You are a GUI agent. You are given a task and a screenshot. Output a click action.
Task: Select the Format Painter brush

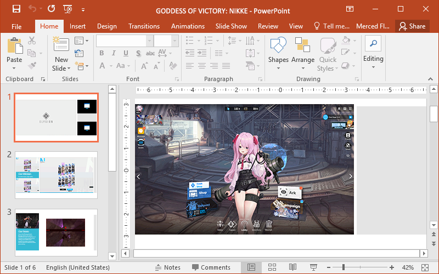32,66
